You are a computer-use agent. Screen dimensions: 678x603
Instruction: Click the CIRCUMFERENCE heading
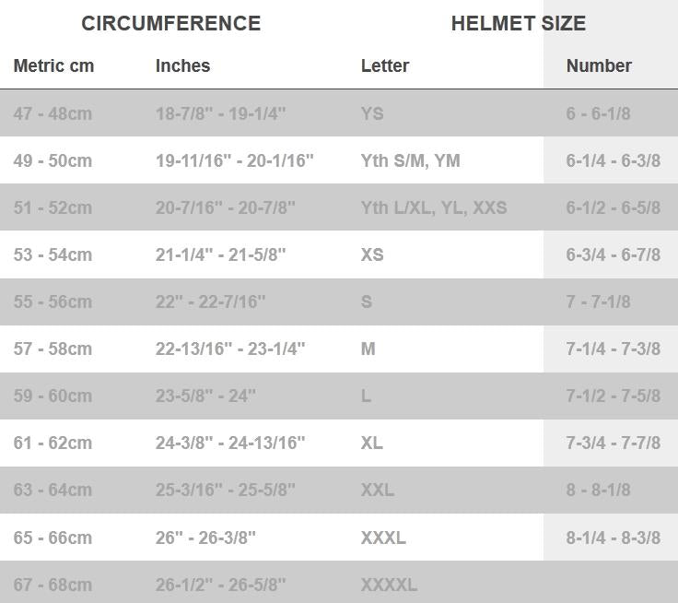click(170, 24)
